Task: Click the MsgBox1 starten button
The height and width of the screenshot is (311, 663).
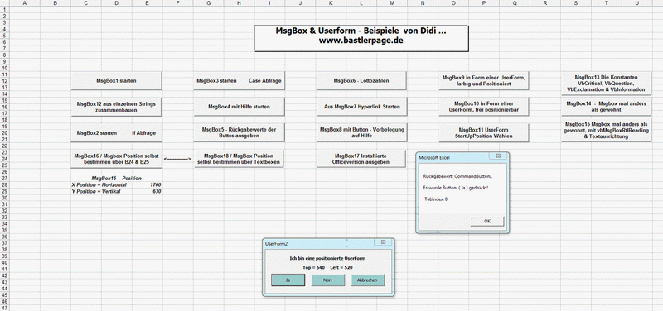Action: (116, 80)
